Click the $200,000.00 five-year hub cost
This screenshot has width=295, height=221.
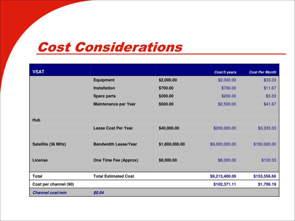coord(225,128)
